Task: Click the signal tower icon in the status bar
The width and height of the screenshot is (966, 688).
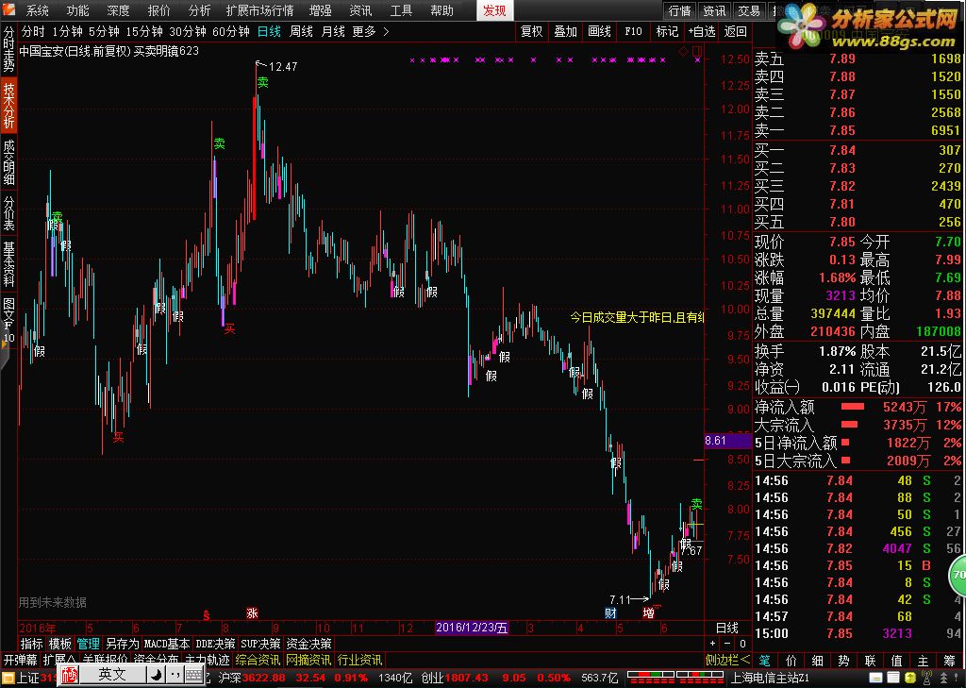Action: point(926,679)
